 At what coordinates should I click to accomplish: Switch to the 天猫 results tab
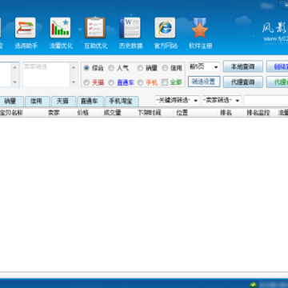(x=62, y=102)
